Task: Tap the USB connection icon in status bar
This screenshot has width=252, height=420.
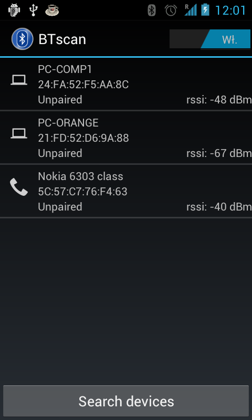Action: click(x=33, y=10)
